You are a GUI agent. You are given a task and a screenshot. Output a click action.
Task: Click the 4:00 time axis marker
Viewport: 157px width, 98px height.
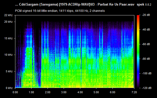click(80, 92)
